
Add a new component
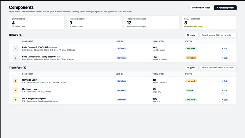click(x=225, y=7)
